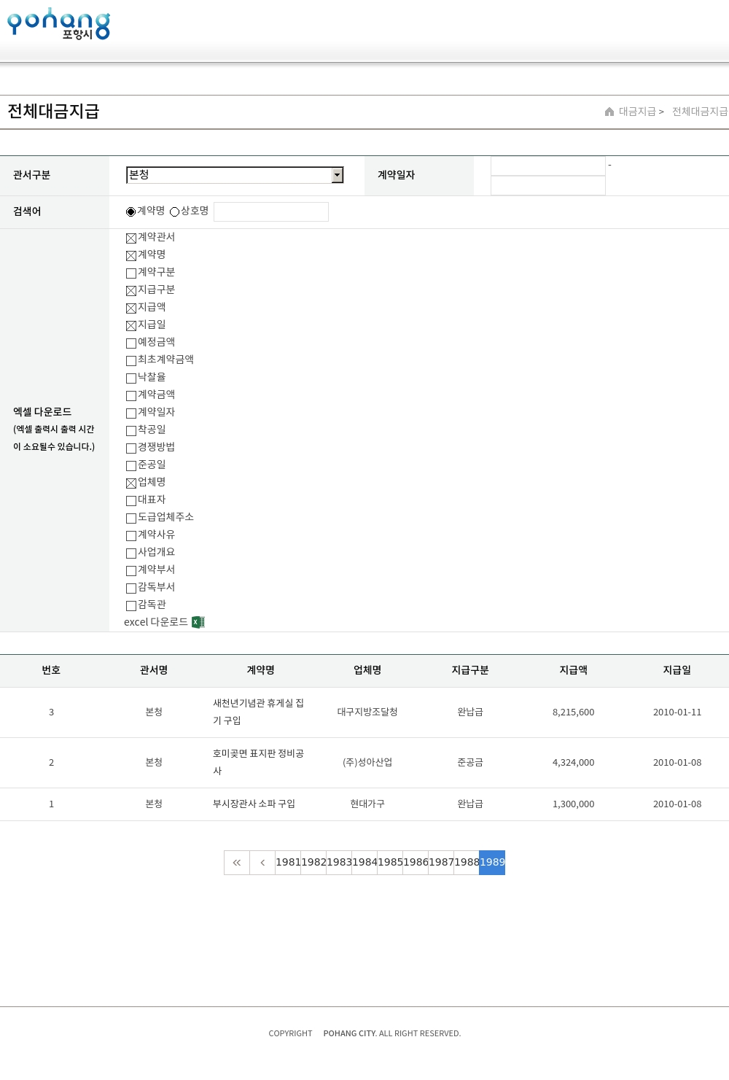Click the home icon in the breadcrumb
This screenshot has width=729, height=1080.
[609, 112]
